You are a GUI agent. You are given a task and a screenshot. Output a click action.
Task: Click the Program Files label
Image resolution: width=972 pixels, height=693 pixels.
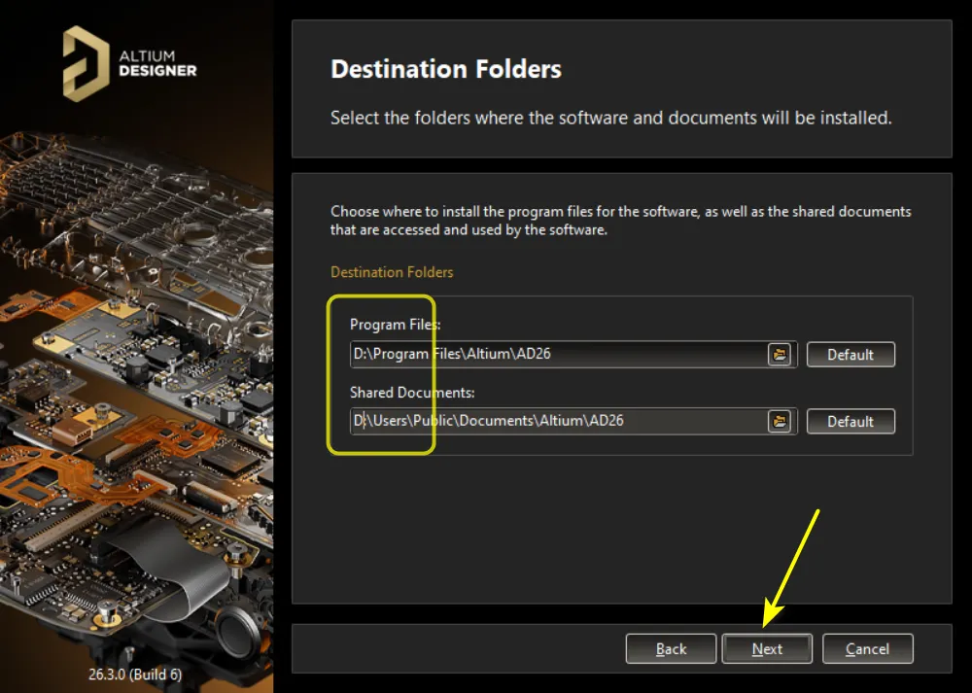tap(395, 325)
